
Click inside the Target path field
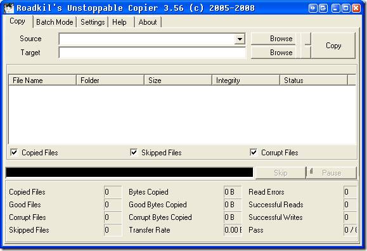click(152, 53)
